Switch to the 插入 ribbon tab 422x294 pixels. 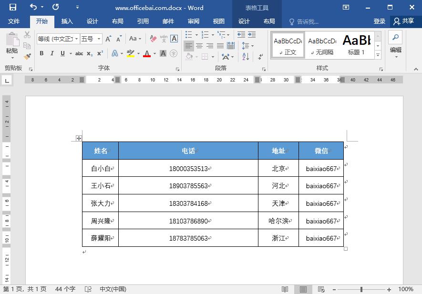67,21
